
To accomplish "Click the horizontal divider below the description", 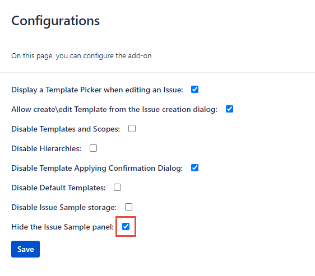I will (x=157, y=72).
